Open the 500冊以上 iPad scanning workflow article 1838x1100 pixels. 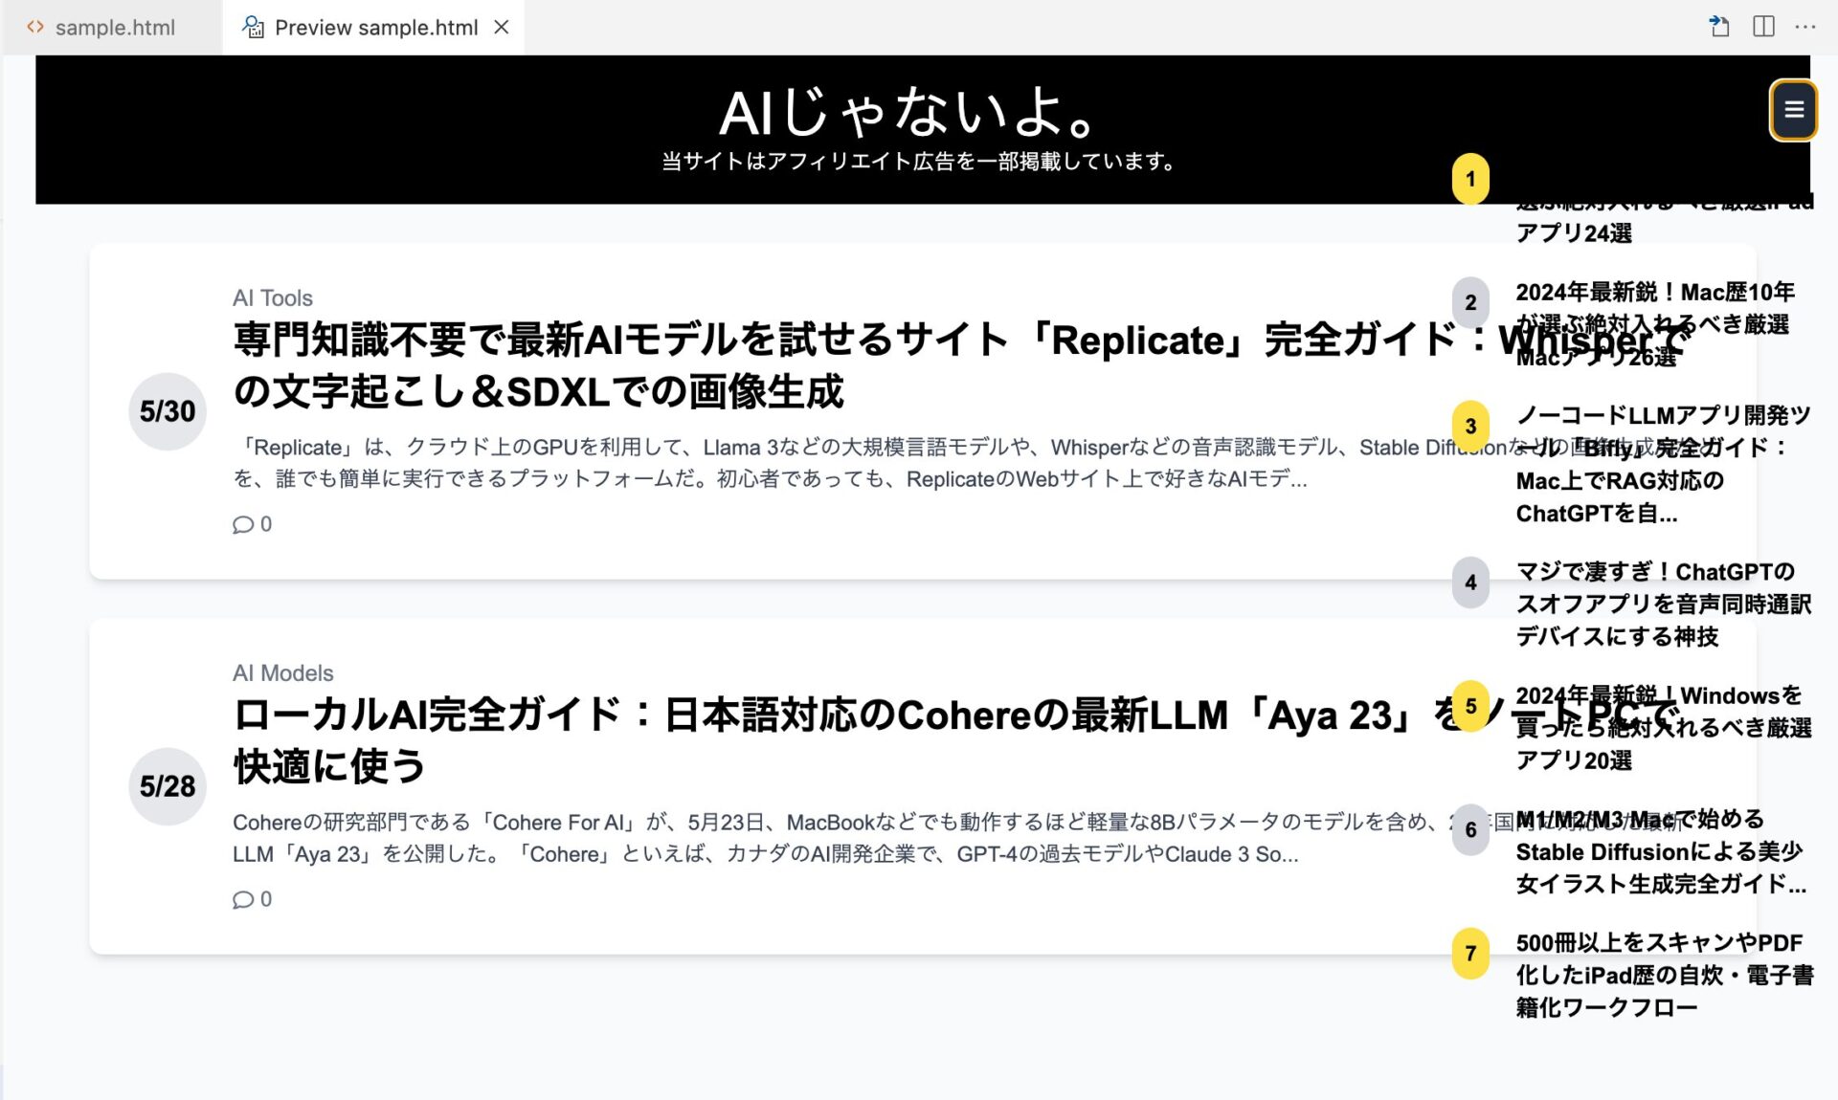tap(1662, 976)
